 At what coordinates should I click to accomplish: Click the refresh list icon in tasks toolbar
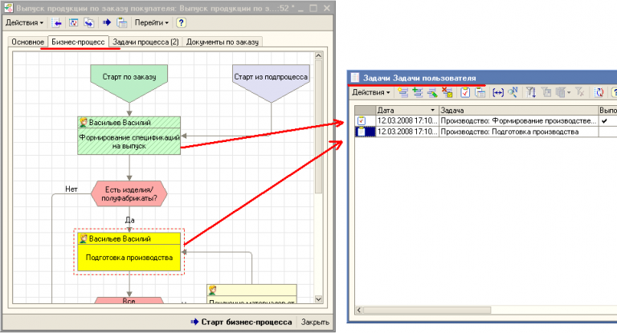(599, 93)
